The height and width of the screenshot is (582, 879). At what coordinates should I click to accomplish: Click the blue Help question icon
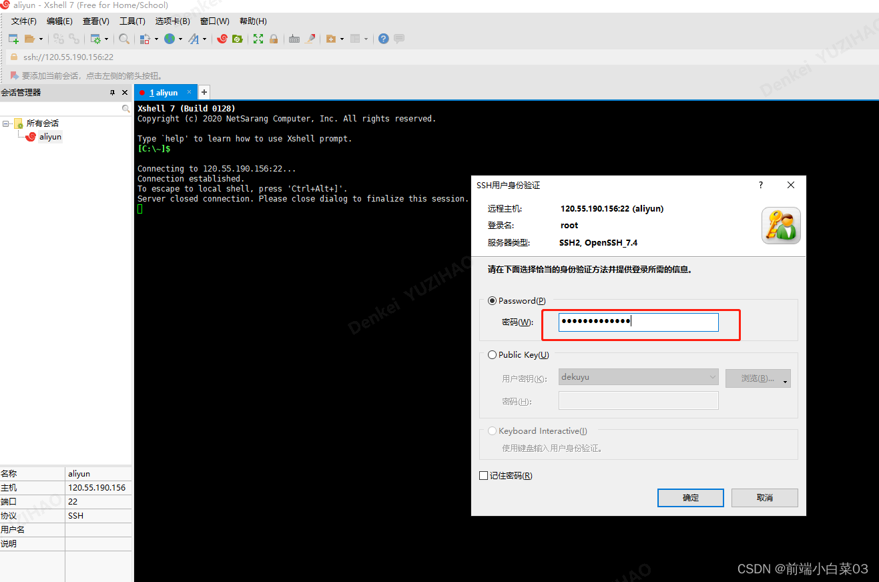[x=383, y=39]
